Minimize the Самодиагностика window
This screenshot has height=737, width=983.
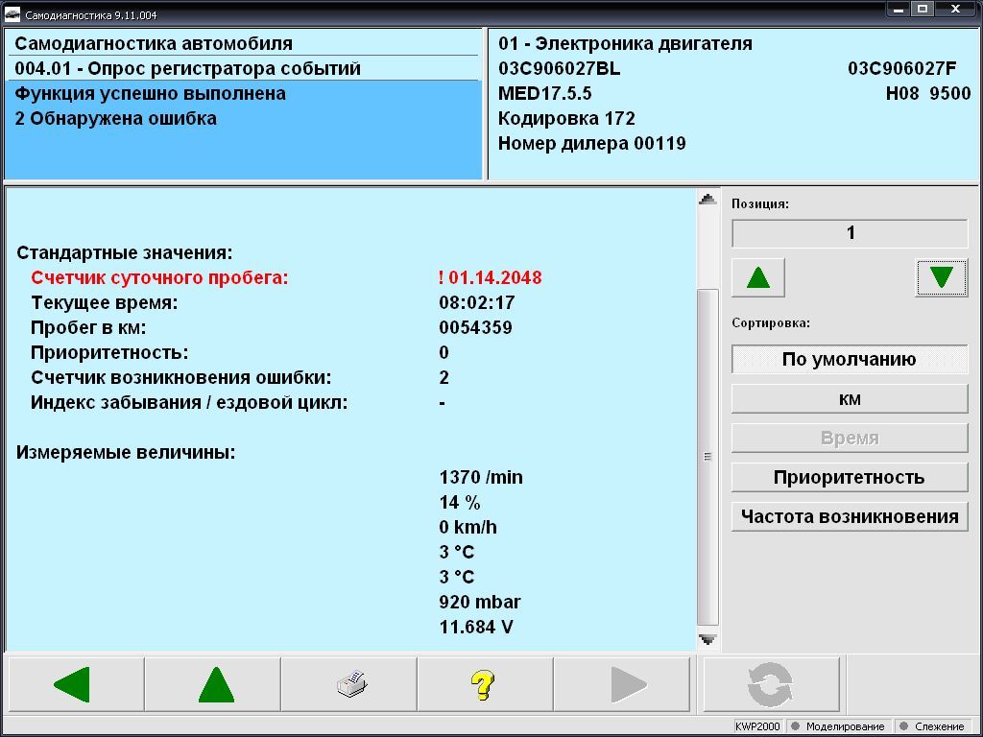click(899, 9)
